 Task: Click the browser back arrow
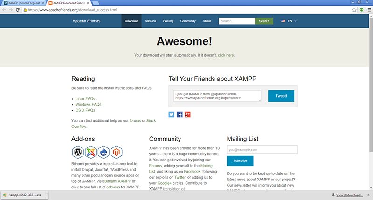click(x=4, y=10)
